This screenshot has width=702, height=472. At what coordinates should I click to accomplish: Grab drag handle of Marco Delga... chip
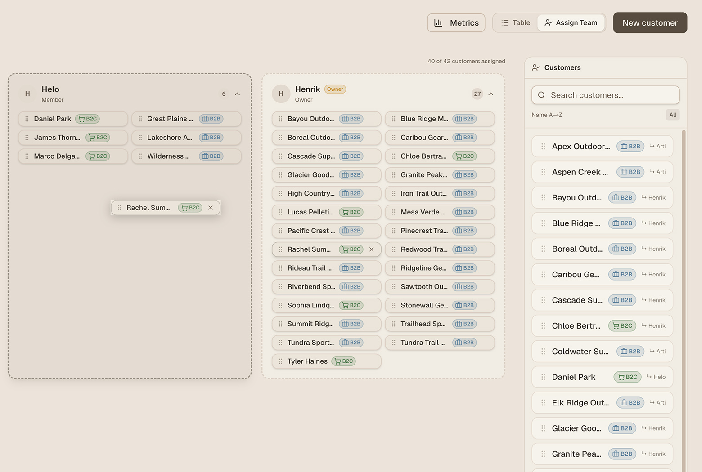click(27, 156)
